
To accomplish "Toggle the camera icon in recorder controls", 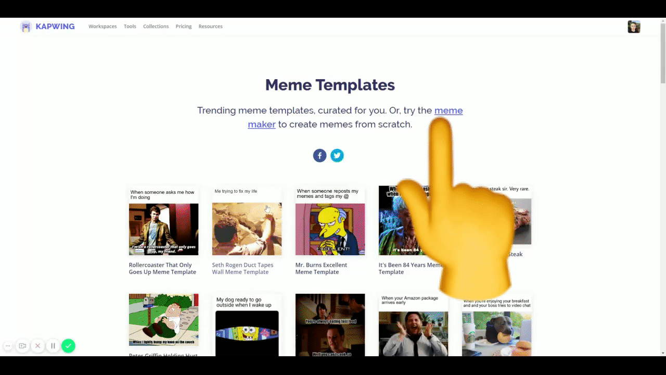I will (x=22, y=346).
